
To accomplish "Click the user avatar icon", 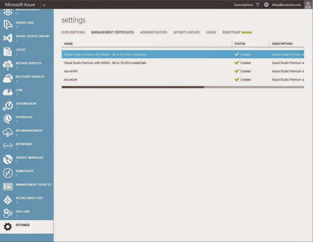I will [308, 4].
